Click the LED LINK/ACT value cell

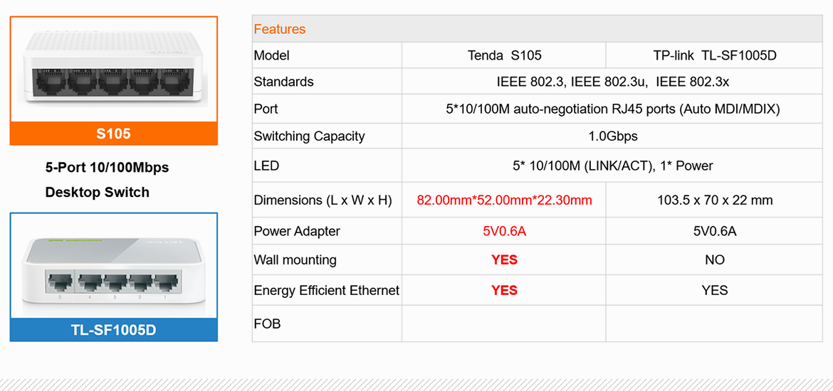(x=612, y=166)
